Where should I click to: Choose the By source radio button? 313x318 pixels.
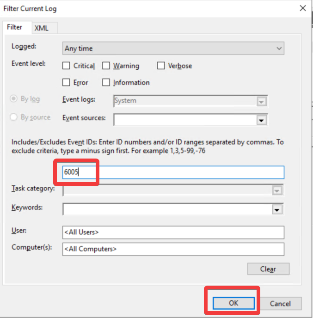coord(14,117)
